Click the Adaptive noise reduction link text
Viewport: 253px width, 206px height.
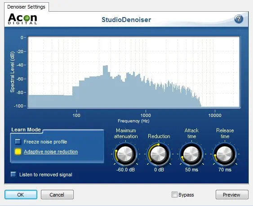tap(51, 152)
